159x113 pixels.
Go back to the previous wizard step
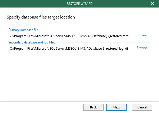[x=93, y=107]
